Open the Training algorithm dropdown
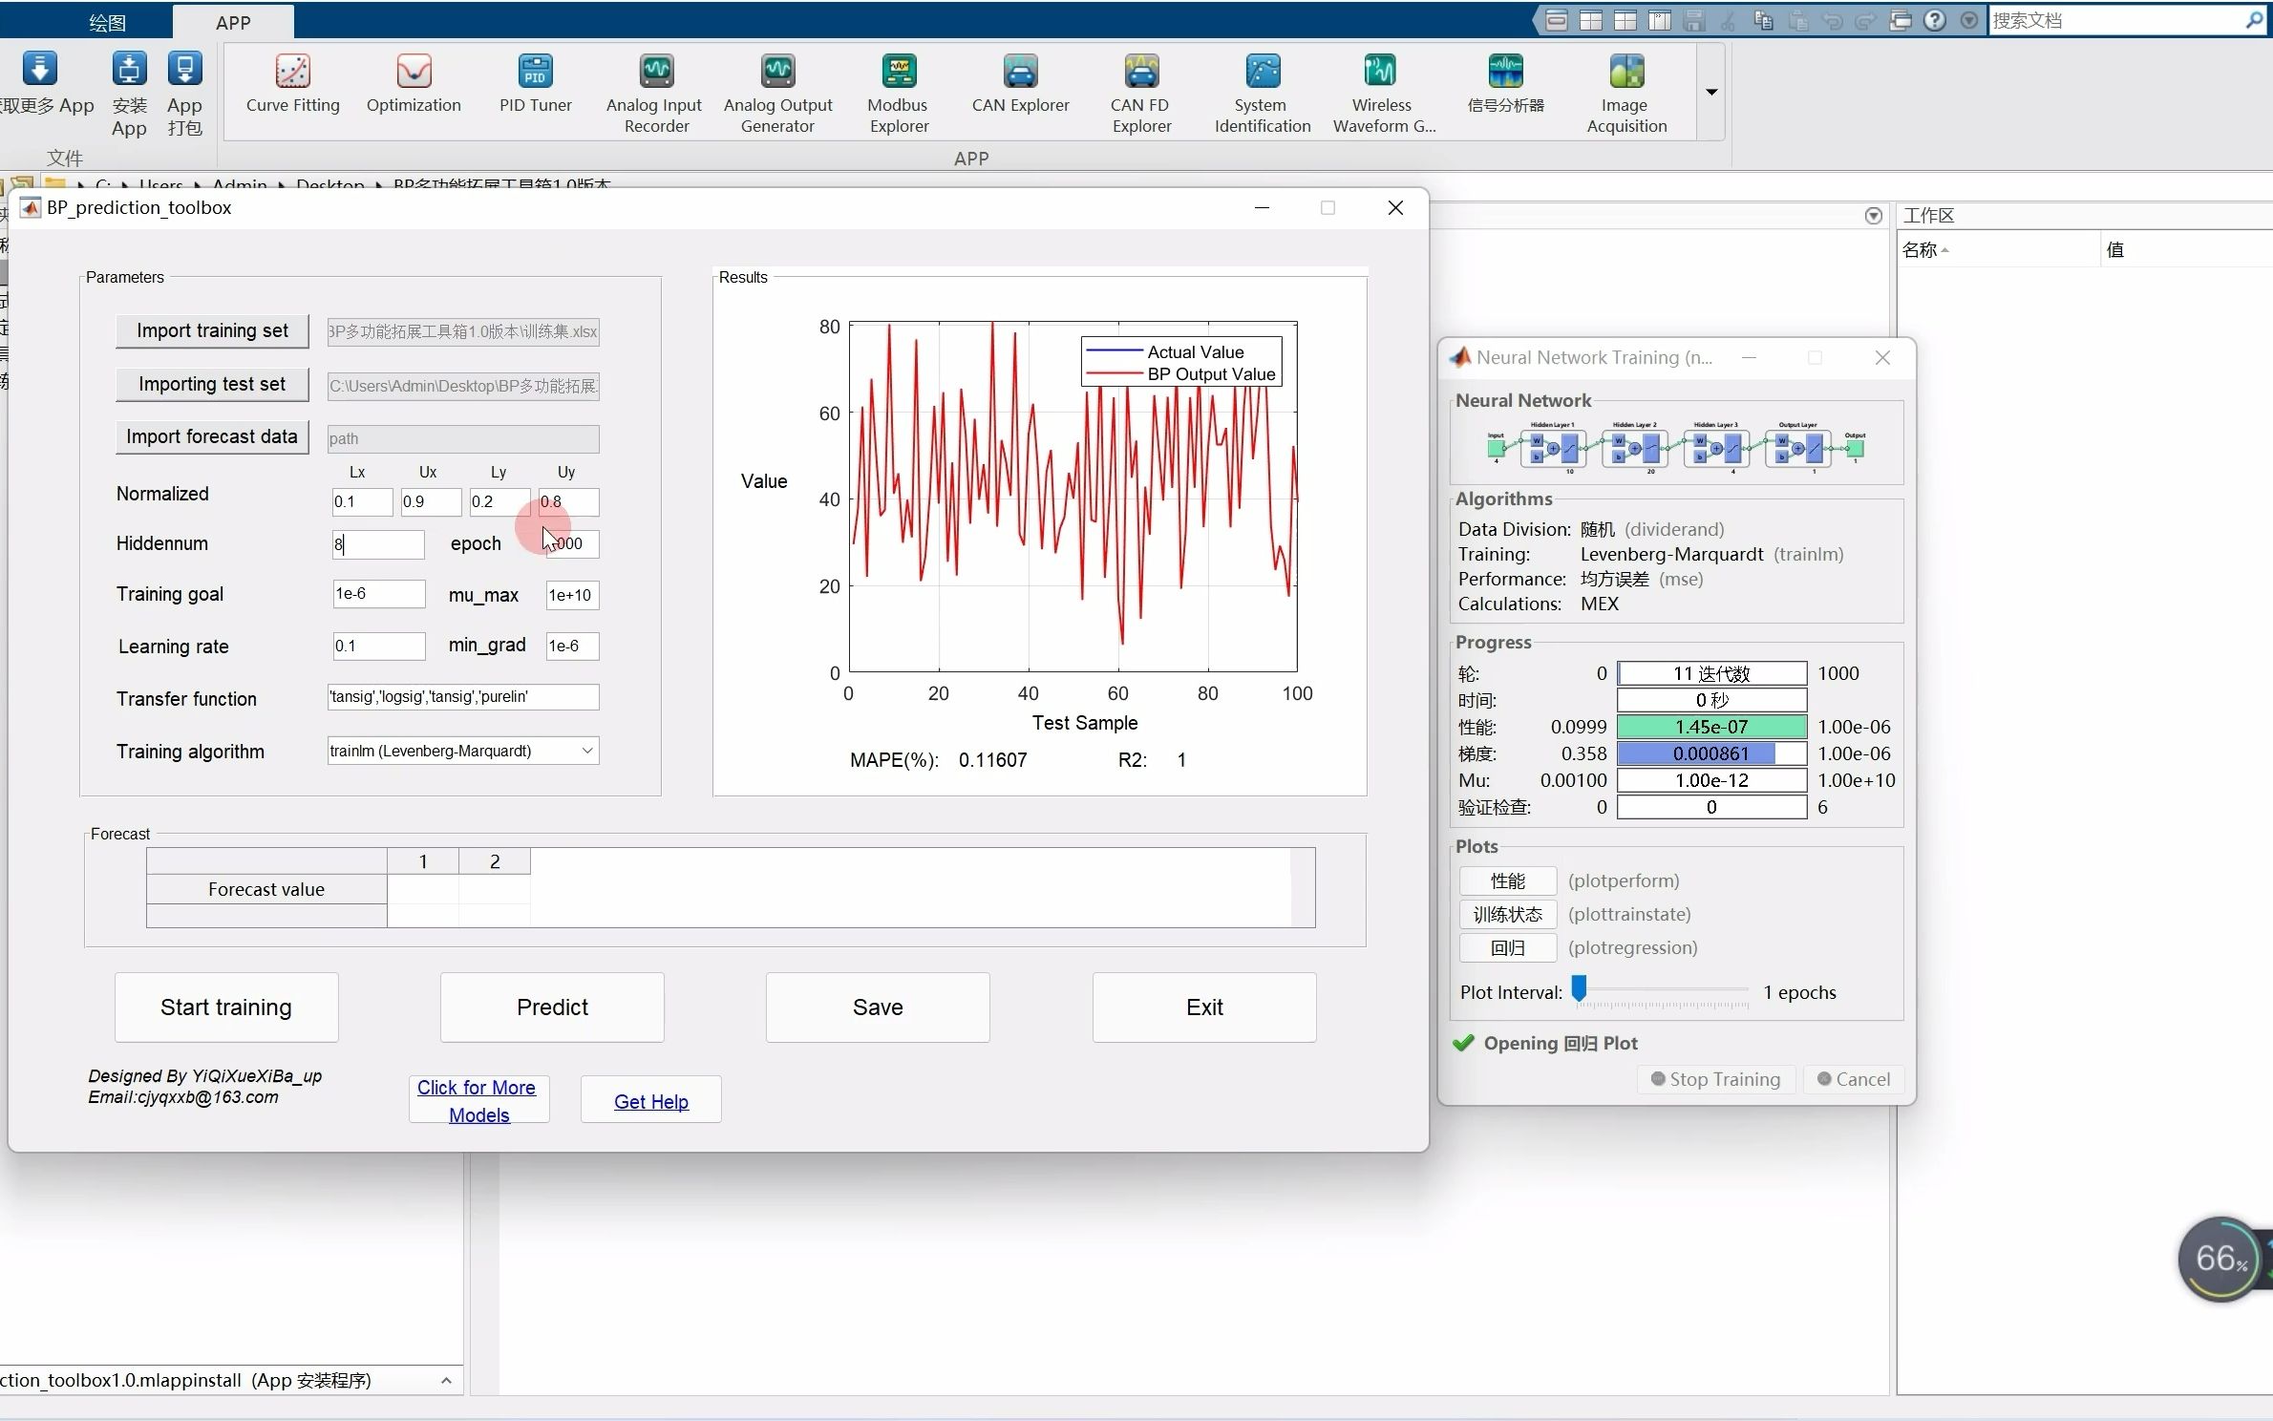The width and height of the screenshot is (2273, 1421). 587,751
